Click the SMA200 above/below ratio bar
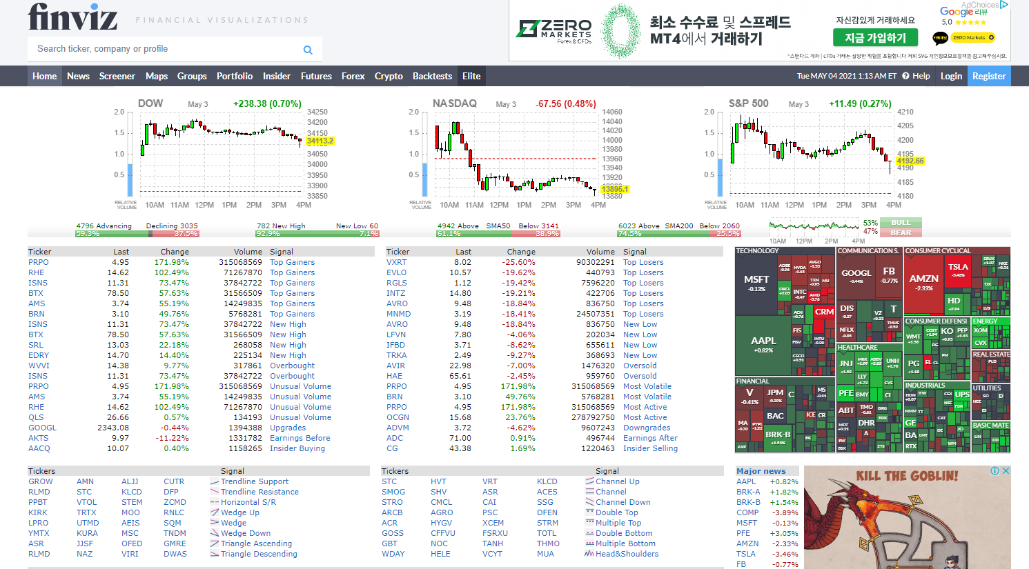The width and height of the screenshot is (1029, 569). coord(679,234)
